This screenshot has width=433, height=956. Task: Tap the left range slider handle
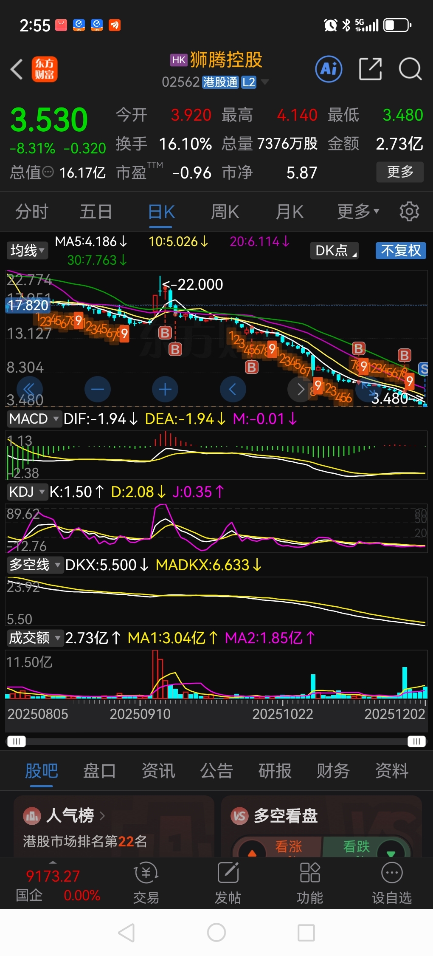pos(17,741)
